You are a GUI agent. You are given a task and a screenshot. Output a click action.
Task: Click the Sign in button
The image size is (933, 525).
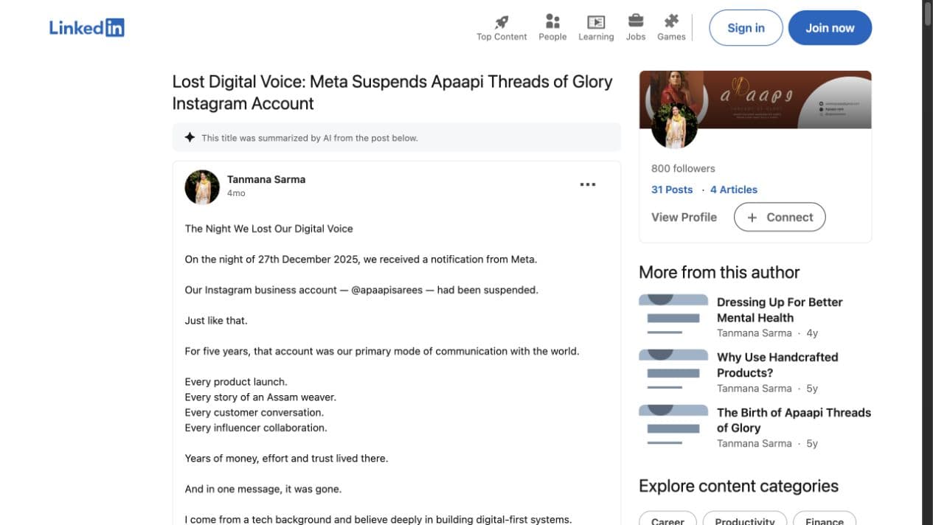coord(746,28)
